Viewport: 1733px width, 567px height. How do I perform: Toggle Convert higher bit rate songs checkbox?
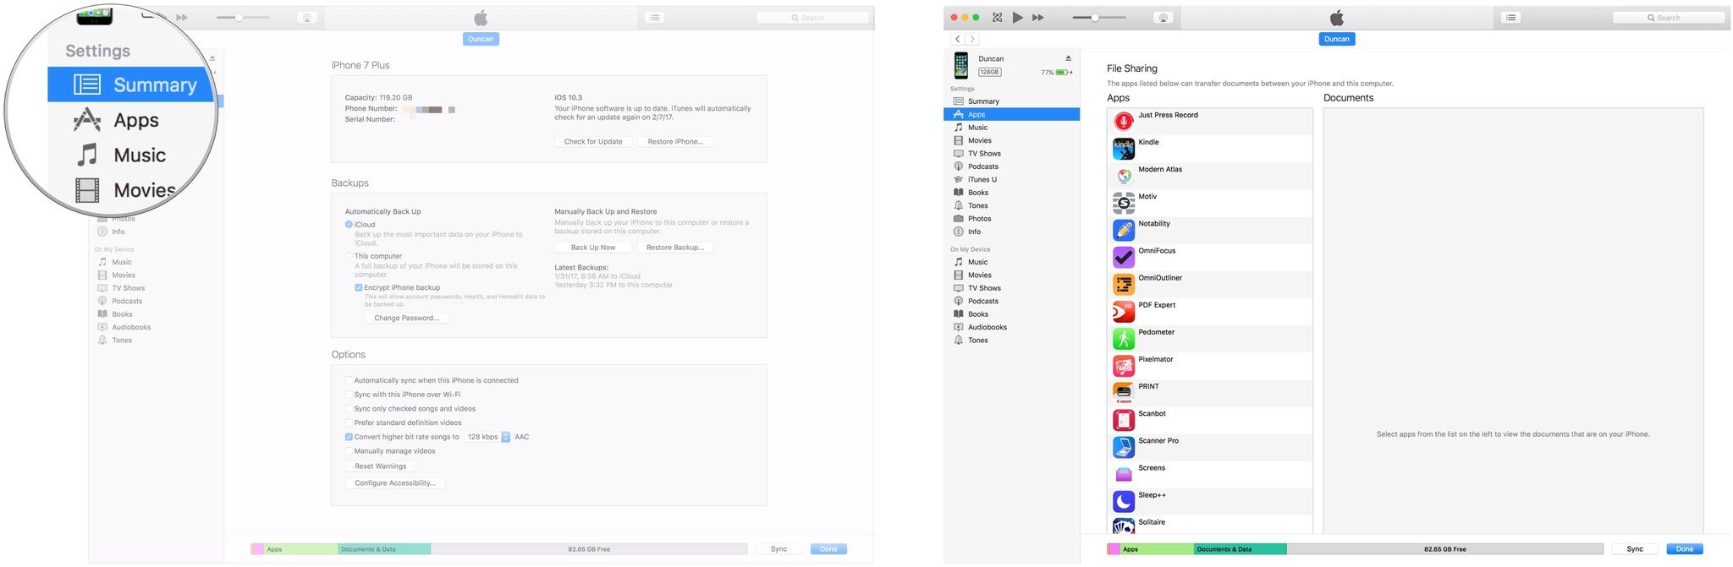pos(349,437)
